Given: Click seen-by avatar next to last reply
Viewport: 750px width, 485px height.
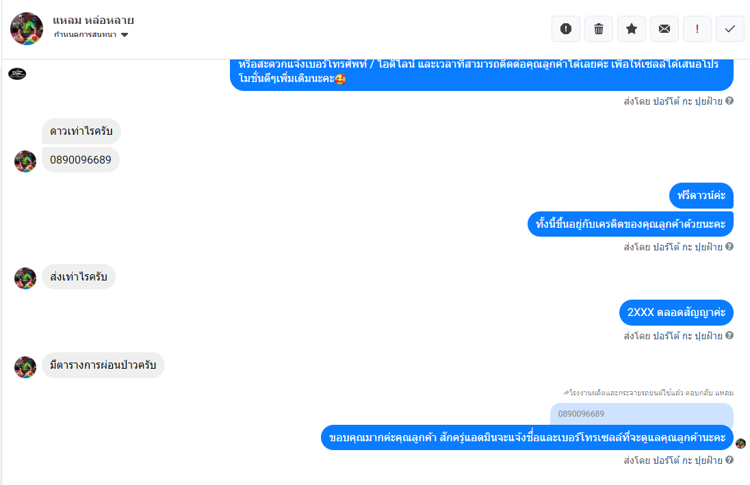Looking at the screenshot, I should [741, 443].
